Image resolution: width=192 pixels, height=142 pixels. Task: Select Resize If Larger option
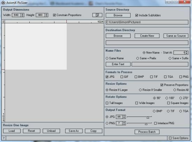107,90
